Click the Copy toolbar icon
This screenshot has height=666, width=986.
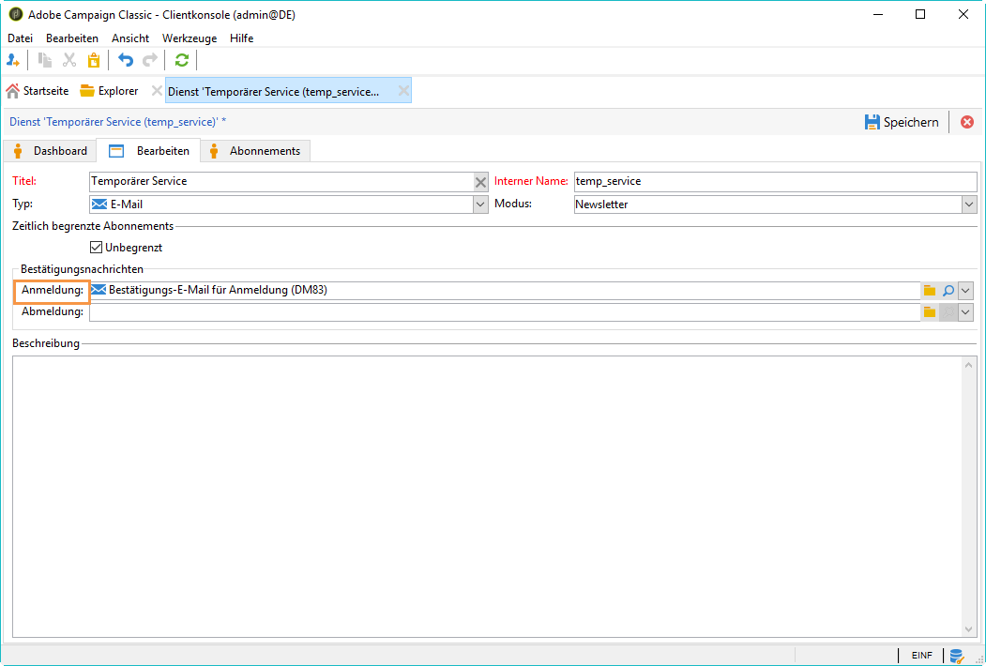click(x=45, y=60)
